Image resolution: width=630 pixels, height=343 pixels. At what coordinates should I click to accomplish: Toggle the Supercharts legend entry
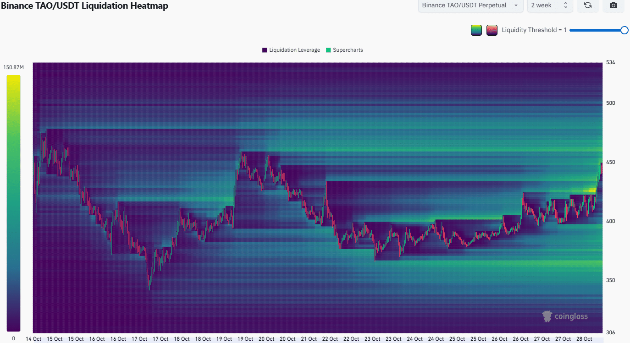click(x=347, y=50)
